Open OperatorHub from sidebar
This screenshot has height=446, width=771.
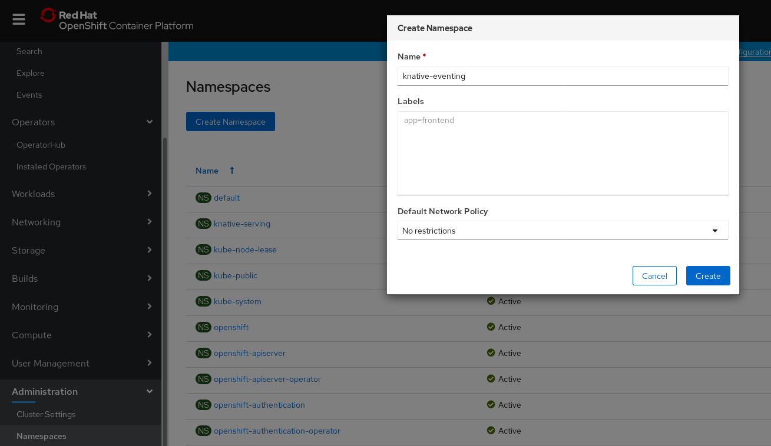[x=41, y=145]
